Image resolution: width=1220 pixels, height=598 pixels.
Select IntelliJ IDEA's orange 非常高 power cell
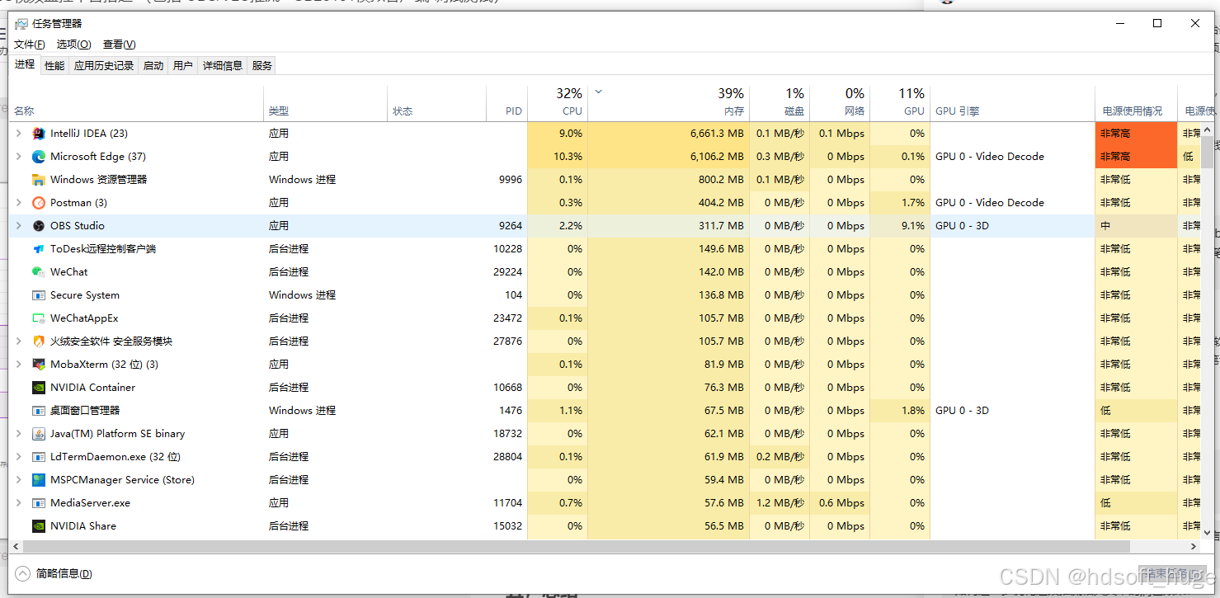coord(1137,133)
